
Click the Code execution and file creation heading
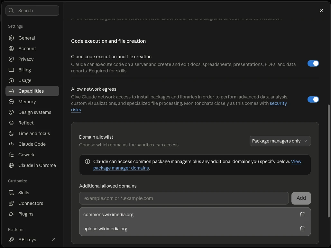click(x=108, y=41)
